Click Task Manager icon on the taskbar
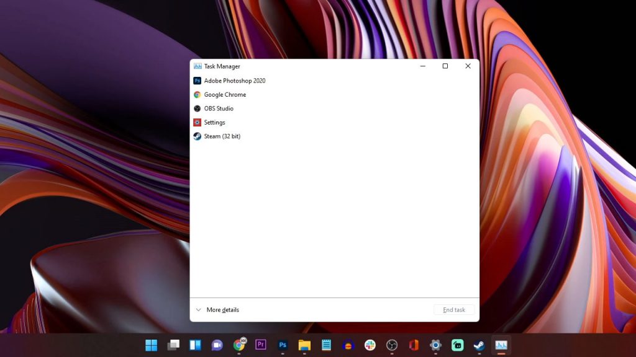This screenshot has height=357, width=636. coord(501,345)
